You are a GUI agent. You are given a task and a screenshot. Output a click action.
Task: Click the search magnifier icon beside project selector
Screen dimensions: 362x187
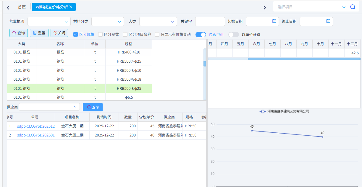[353, 7]
